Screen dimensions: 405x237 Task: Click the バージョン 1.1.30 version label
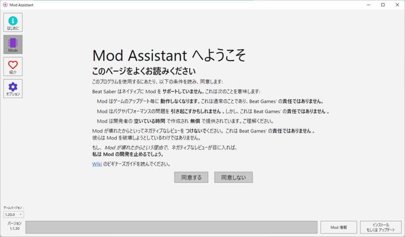pos(15,226)
